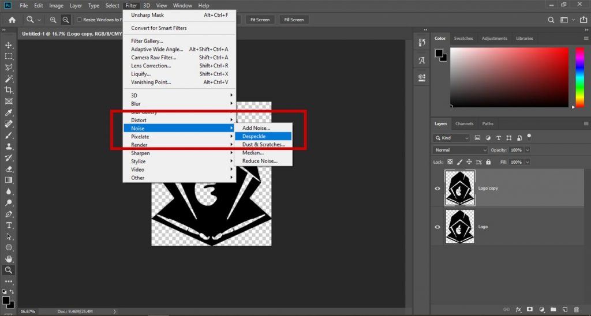The image size is (591, 316).
Task: Switch to the Channels tab
Action: [464, 123]
